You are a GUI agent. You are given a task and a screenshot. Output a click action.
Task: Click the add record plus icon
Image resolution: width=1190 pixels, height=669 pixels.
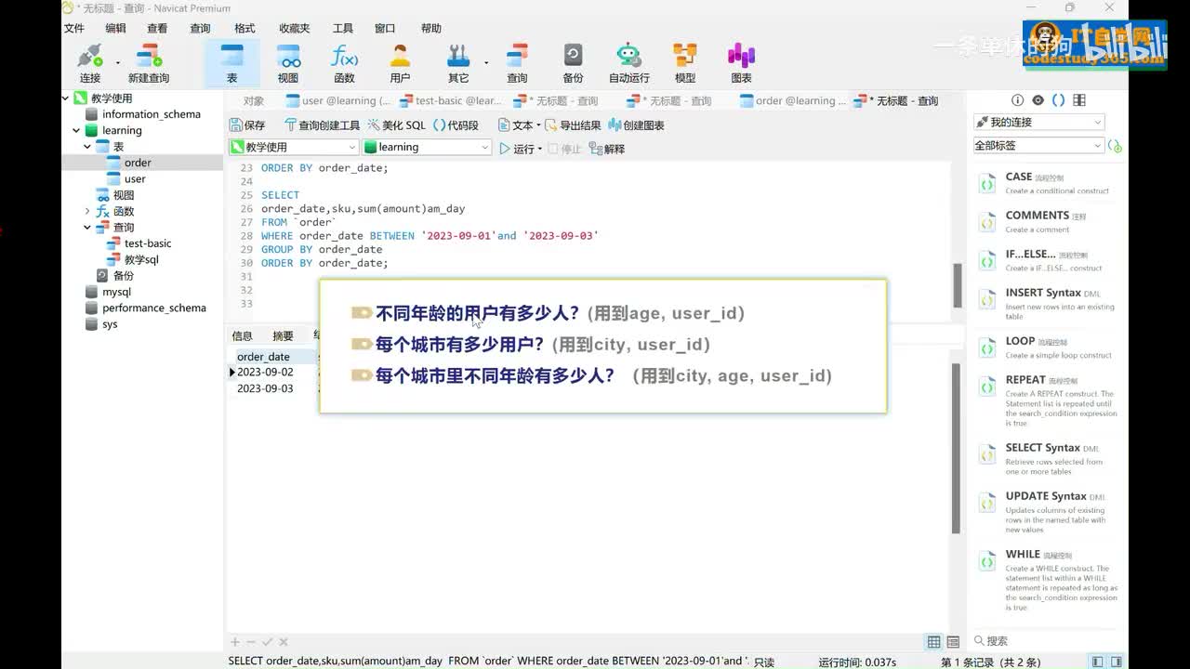[x=235, y=642]
